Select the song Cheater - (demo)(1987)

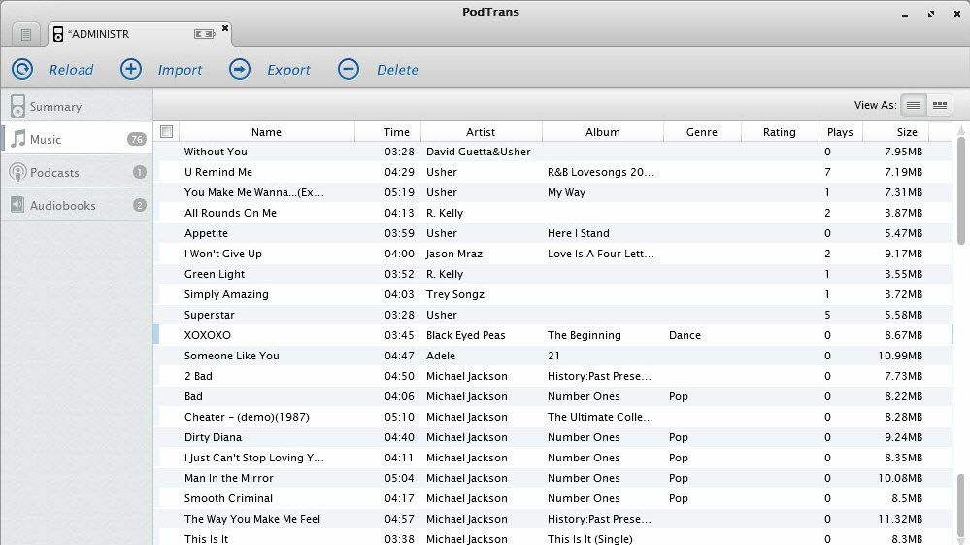(247, 417)
